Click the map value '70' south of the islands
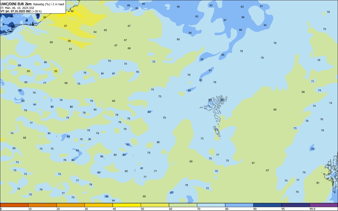Screen dimensions: 338x211 [x=216, y=171]
